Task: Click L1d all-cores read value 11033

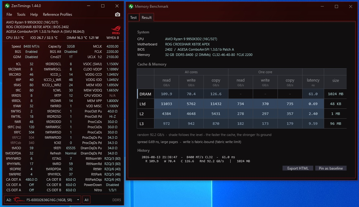Action: click(166, 104)
